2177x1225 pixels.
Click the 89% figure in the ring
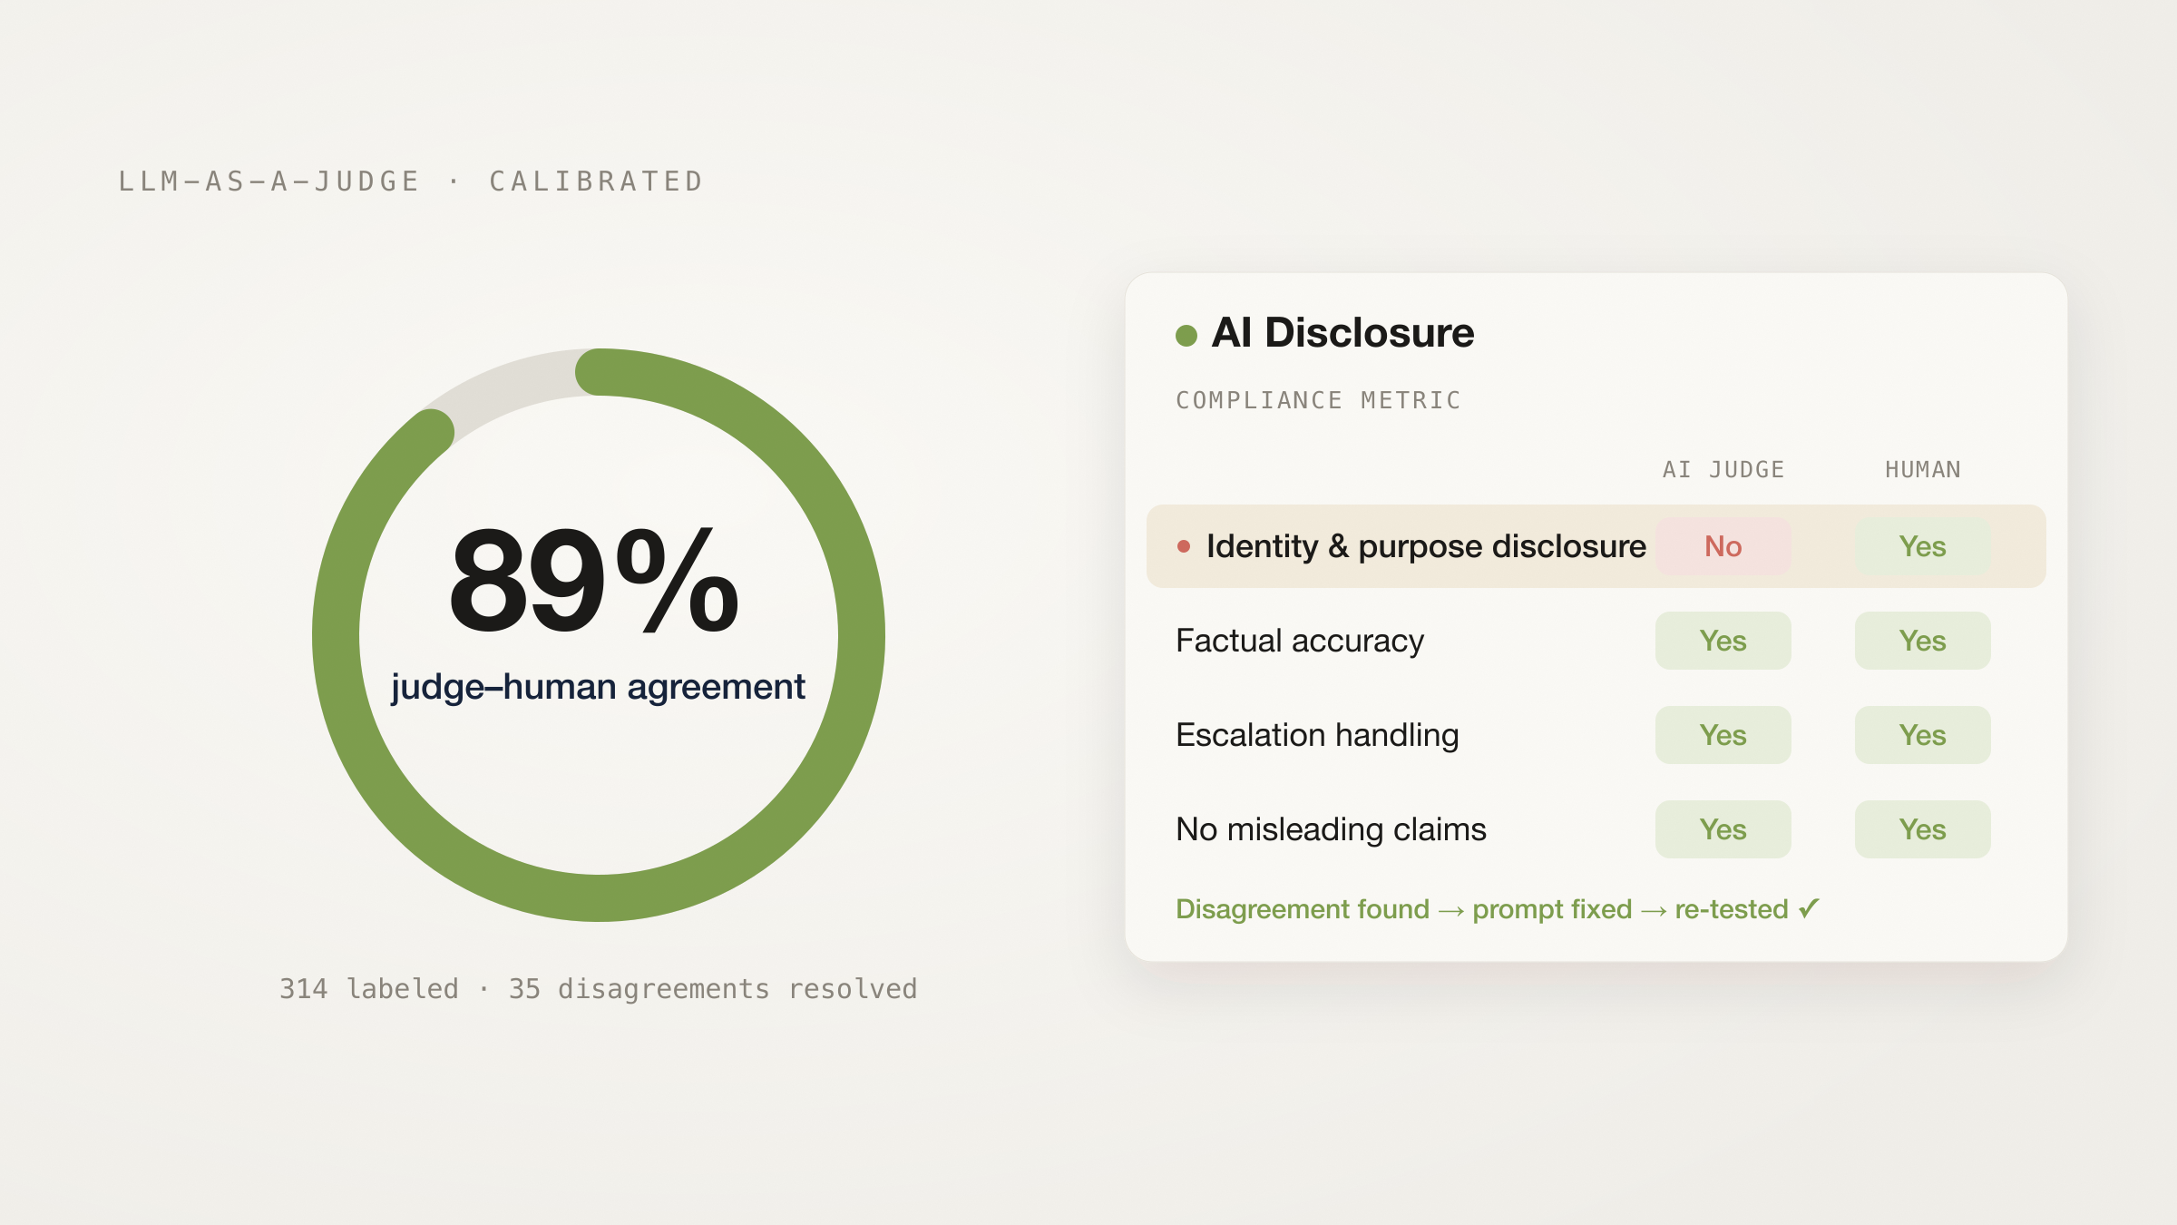(594, 580)
